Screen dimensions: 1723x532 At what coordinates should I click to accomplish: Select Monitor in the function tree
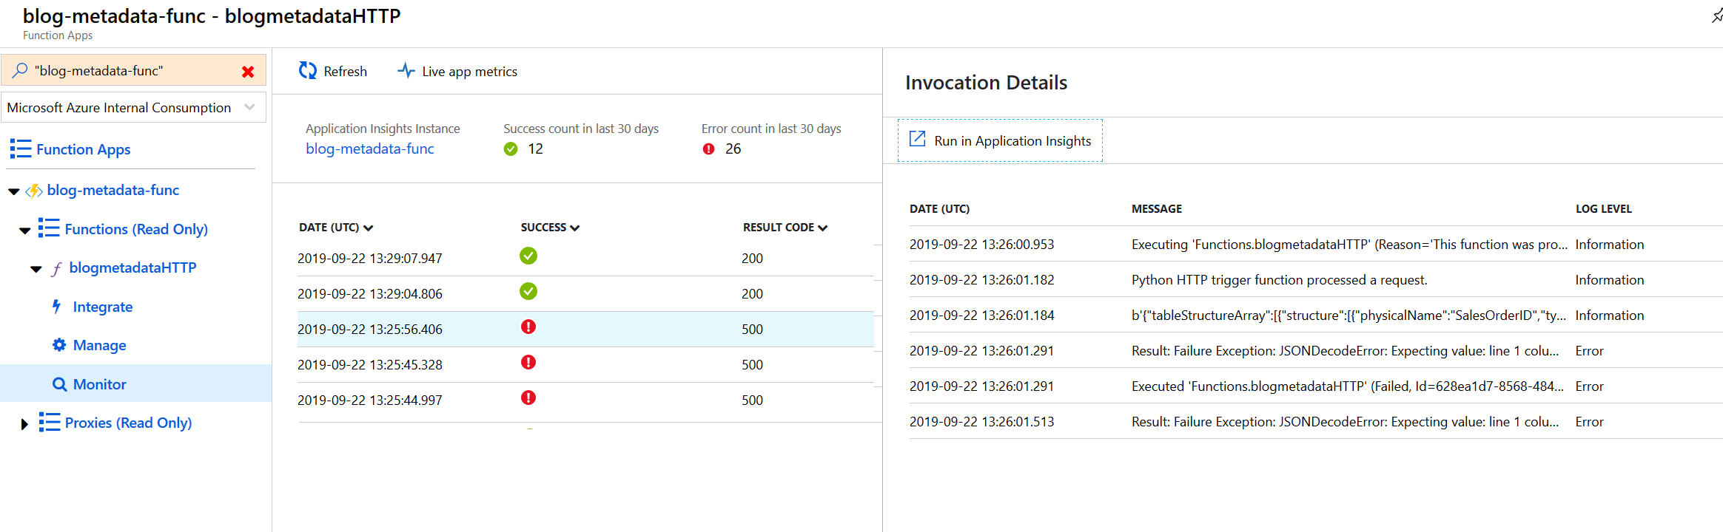(x=99, y=384)
